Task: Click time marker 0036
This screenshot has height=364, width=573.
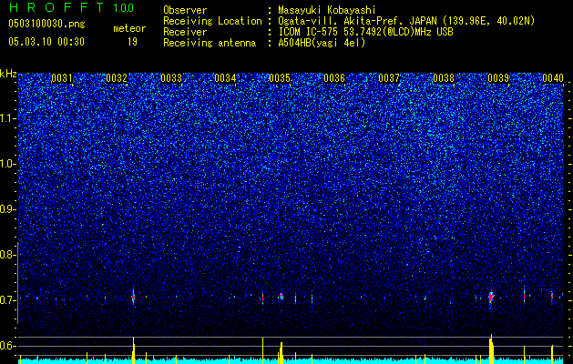Action: [334, 78]
